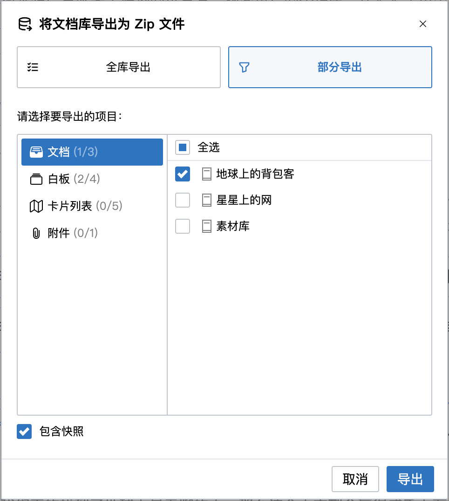
Task: Click the inbox icon beside 文档
Action: pos(36,152)
